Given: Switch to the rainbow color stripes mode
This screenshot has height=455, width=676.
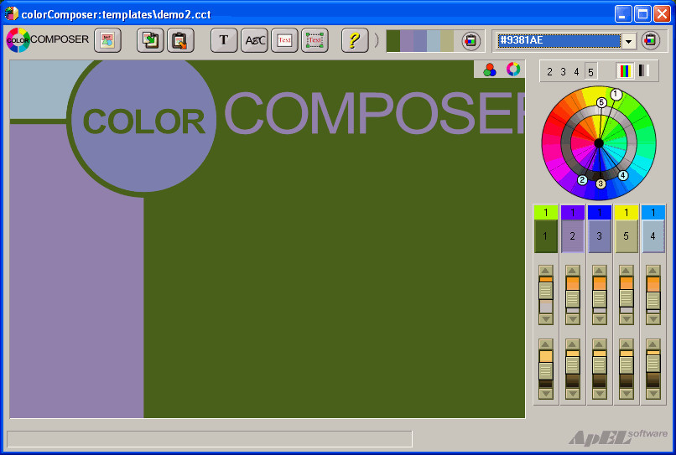Looking at the screenshot, I should coord(625,70).
